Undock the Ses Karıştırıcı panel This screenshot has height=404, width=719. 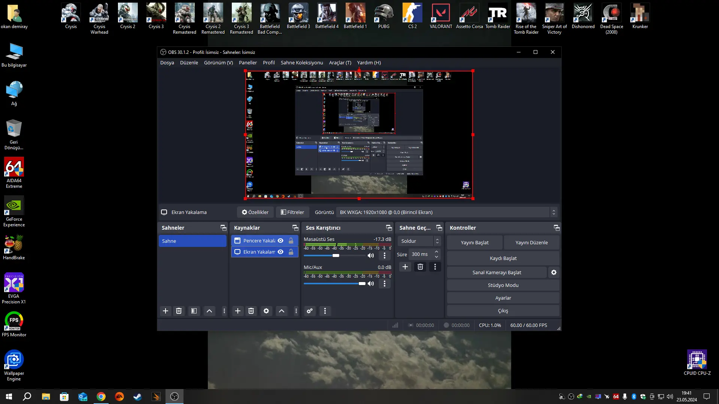[389, 228]
